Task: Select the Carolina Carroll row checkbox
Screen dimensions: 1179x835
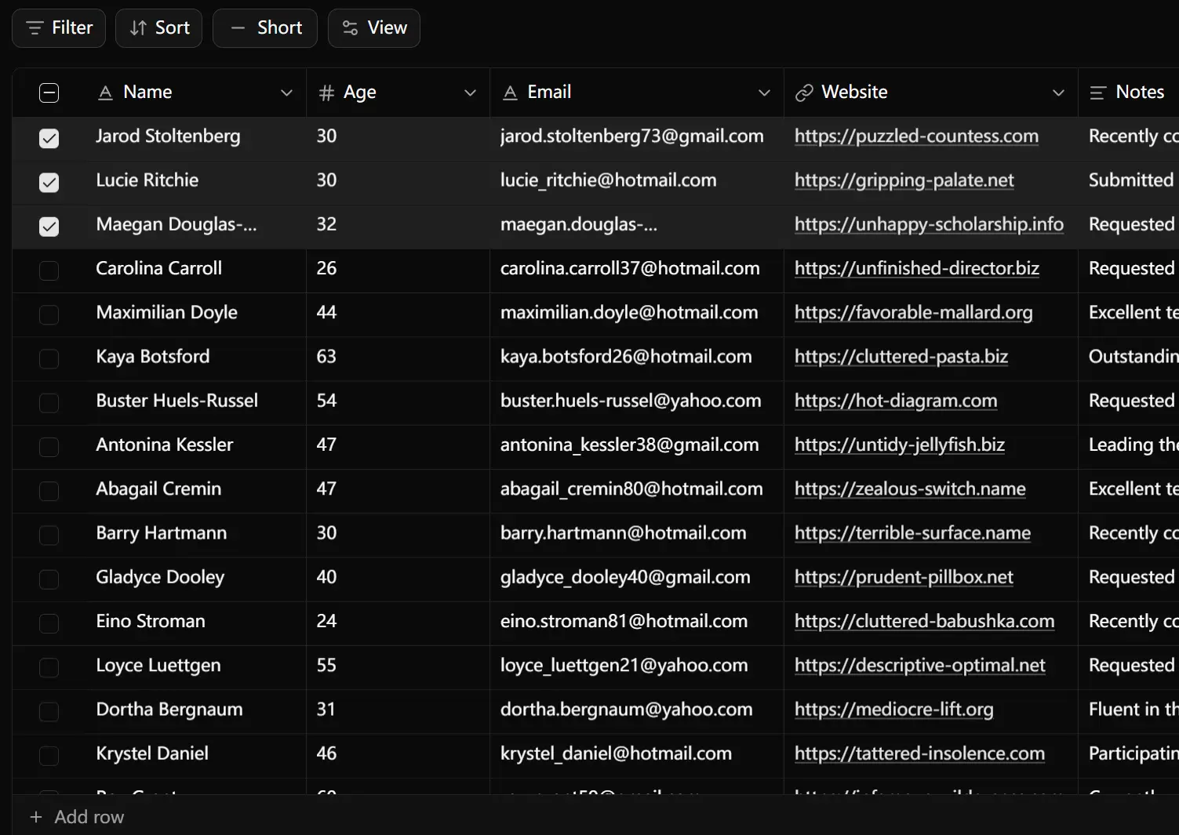Action: pos(49,270)
